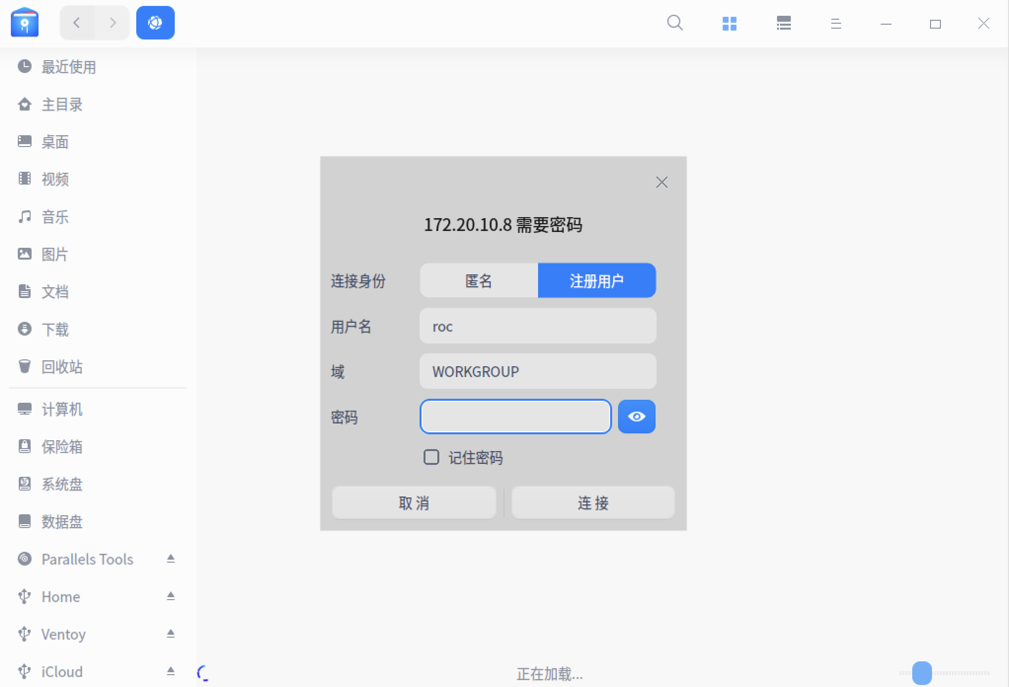Open the search icon in the toolbar
1009x687 pixels.
click(675, 23)
